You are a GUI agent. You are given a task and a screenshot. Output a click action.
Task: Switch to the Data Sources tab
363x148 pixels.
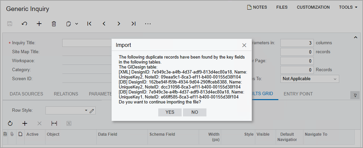point(26,94)
